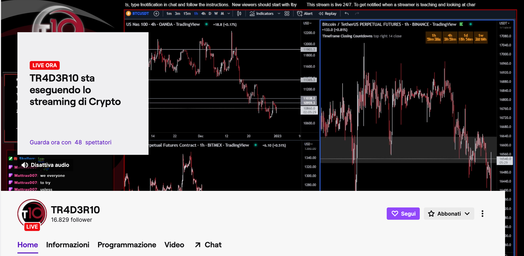Select the 3m timeframe
The image size is (524, 256).
click(177, 14)
